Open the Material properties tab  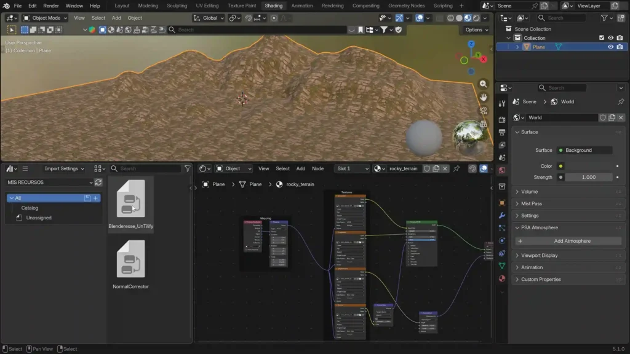[502, 278]
